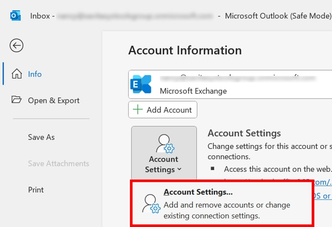332x227 pixels.
Task: Click the green plus icon for Add Account
Action: pos(138,109)
